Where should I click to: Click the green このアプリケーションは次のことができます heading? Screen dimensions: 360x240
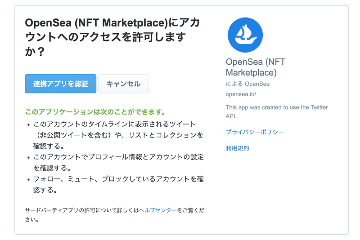click(95, 112)
